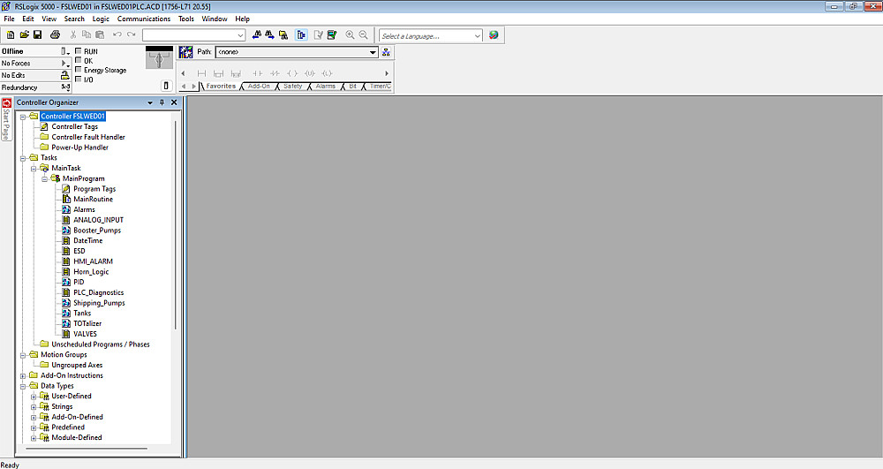Click the No Edits lock icon

[64, 75]
